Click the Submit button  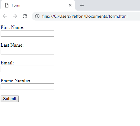click(10, 99)
